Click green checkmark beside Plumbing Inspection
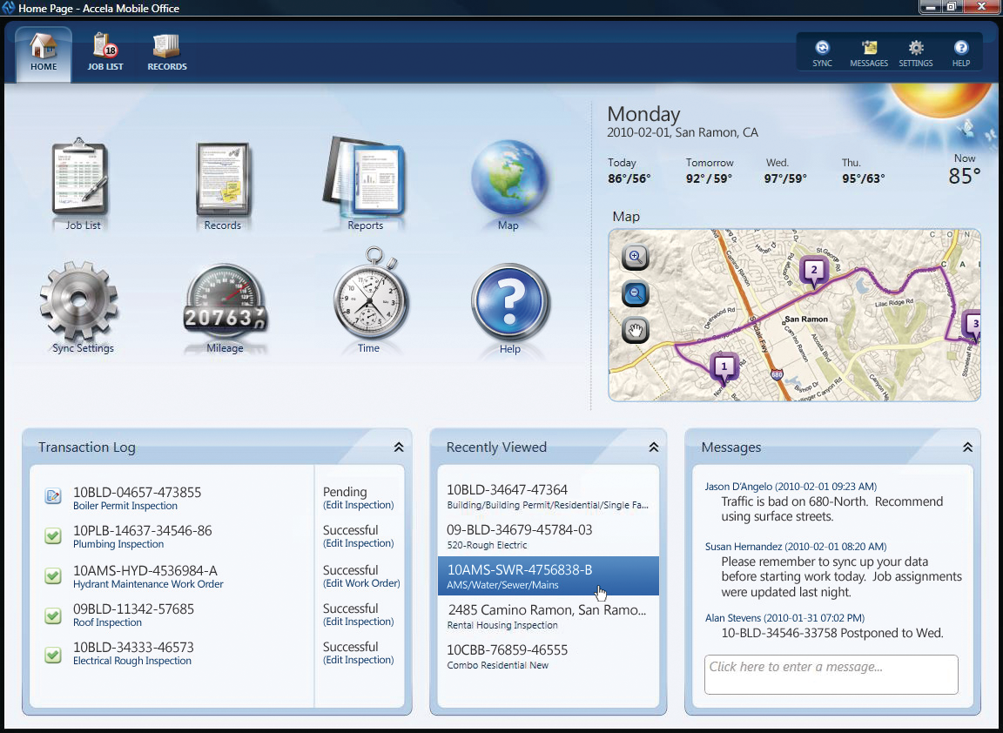The image size is (1003, 733). [x=53, y=536]
